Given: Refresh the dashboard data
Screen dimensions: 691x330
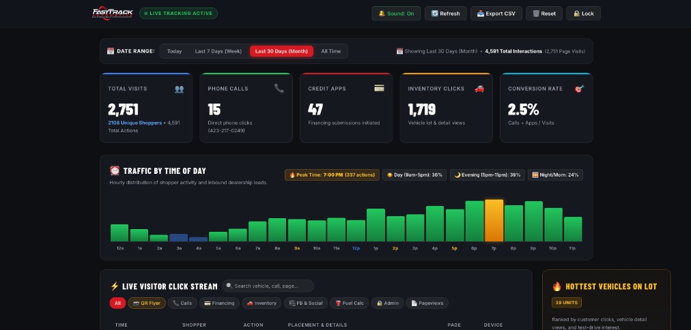Looking at the screenshot, I should 446,13.
